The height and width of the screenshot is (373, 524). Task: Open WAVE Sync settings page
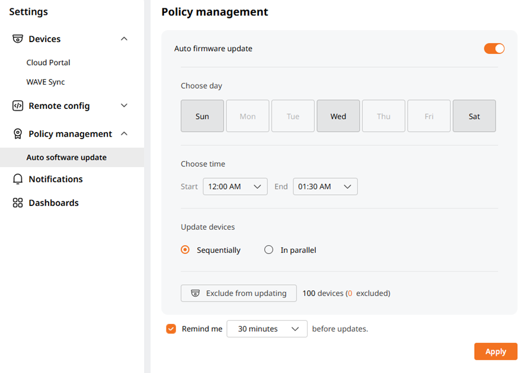coord(46,82)
